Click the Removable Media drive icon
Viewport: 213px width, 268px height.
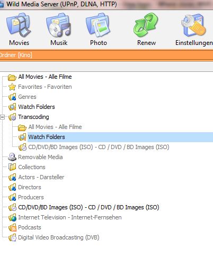click(12, 157)
